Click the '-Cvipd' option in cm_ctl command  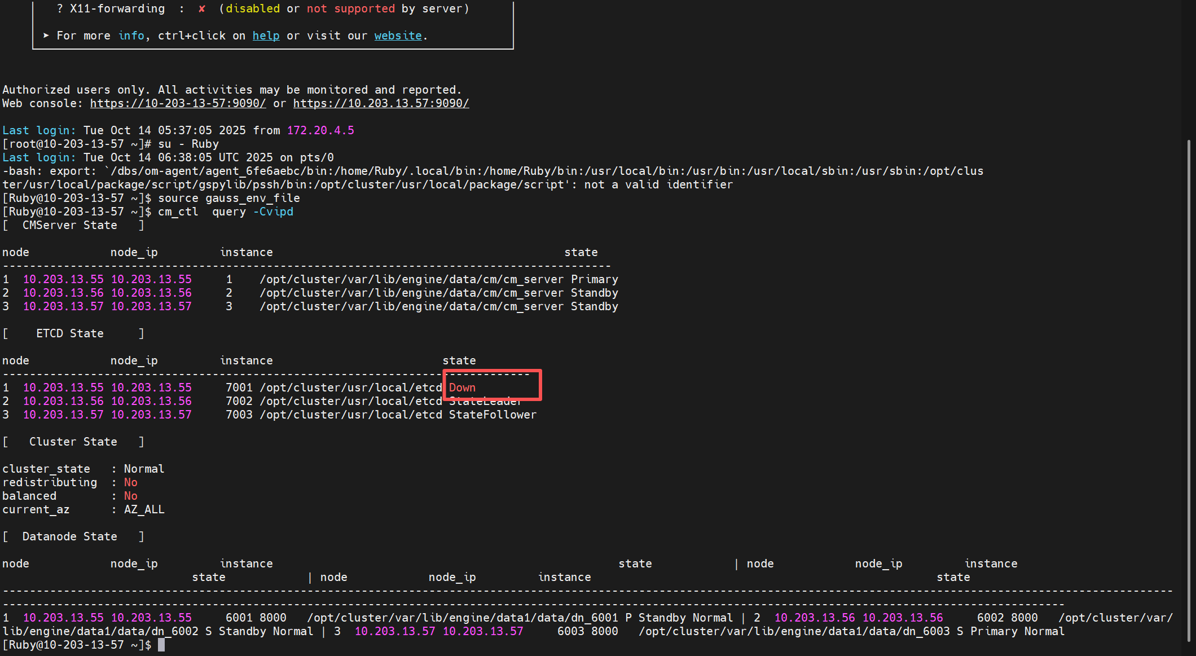click(273, 212)
